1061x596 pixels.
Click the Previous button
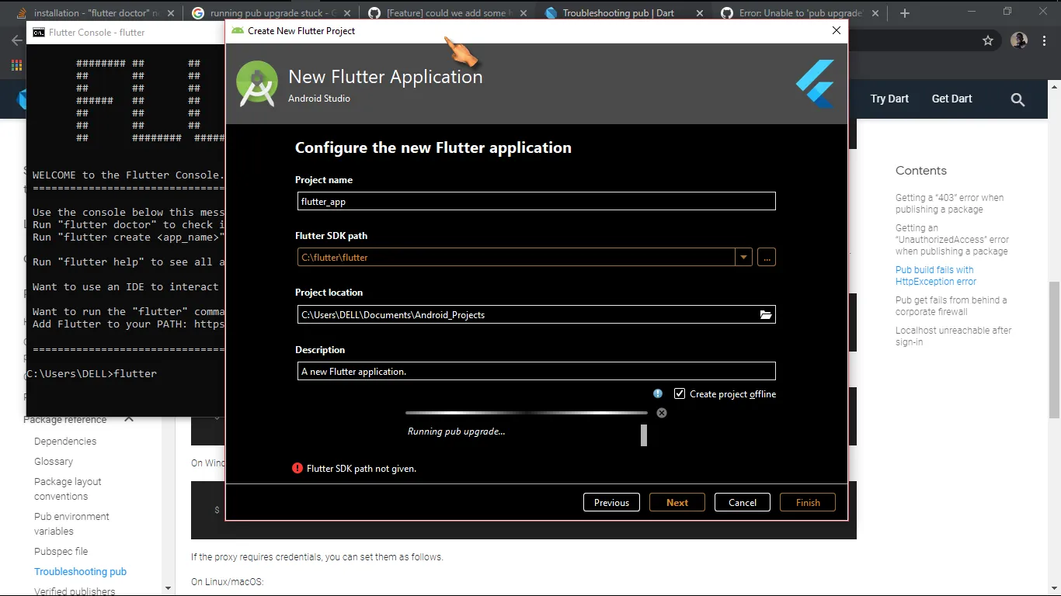click(611, 502)
